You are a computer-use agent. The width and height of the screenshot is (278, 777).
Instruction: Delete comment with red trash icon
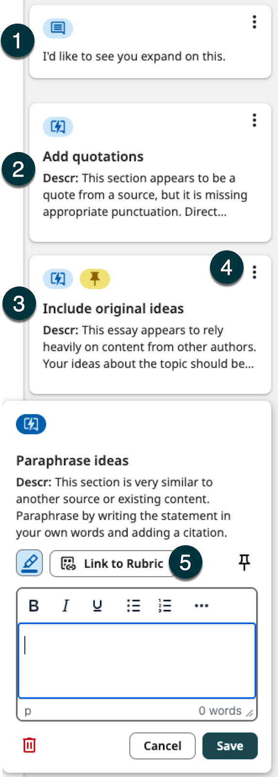(30, 745)
